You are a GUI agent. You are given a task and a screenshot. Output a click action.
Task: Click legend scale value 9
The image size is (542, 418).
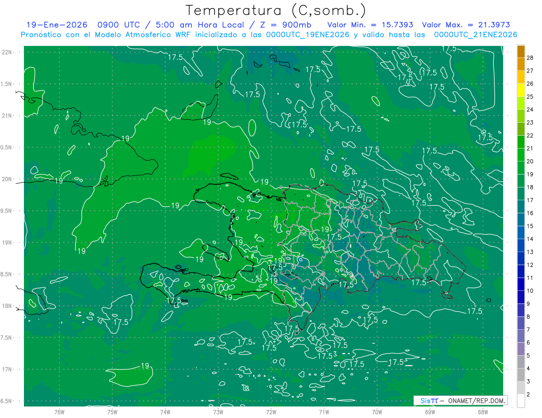(x=528, y=303)
